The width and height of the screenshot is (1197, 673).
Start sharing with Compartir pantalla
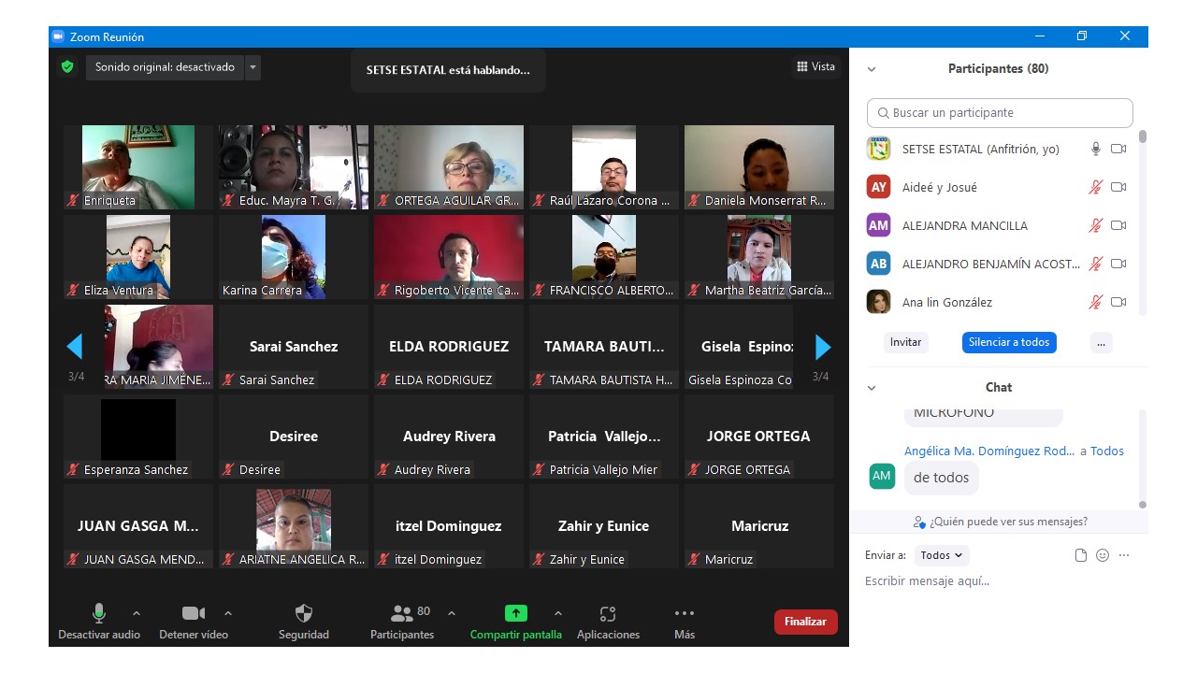pos(516,623)
